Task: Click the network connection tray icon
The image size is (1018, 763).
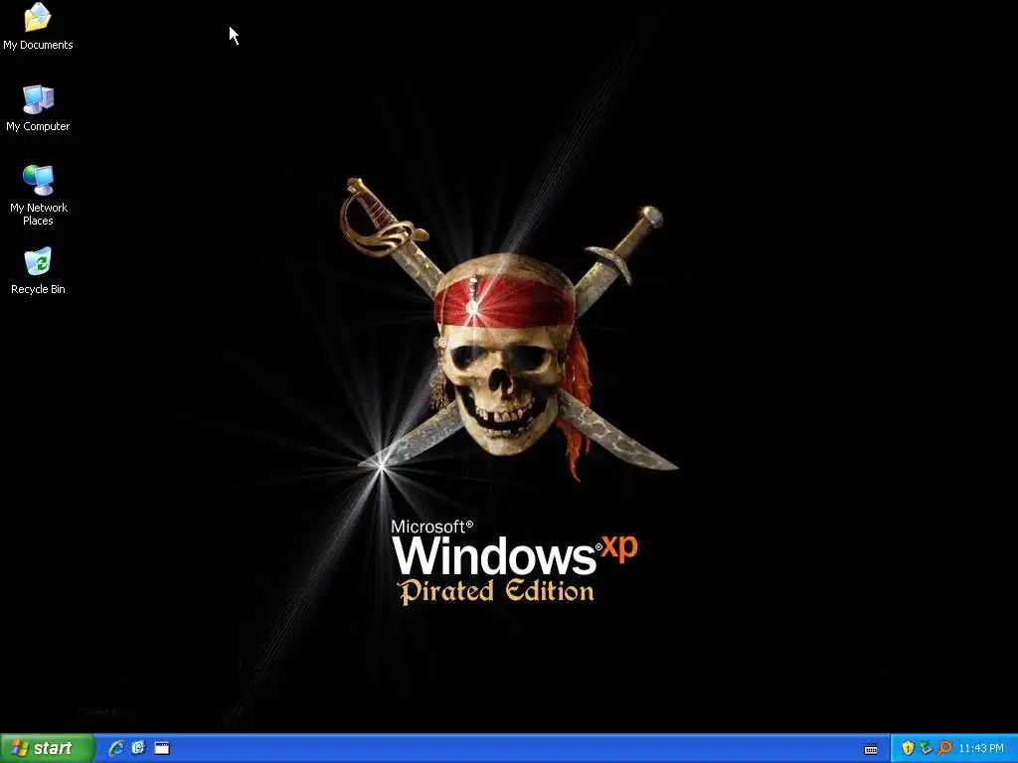Action: pos(926,748)
